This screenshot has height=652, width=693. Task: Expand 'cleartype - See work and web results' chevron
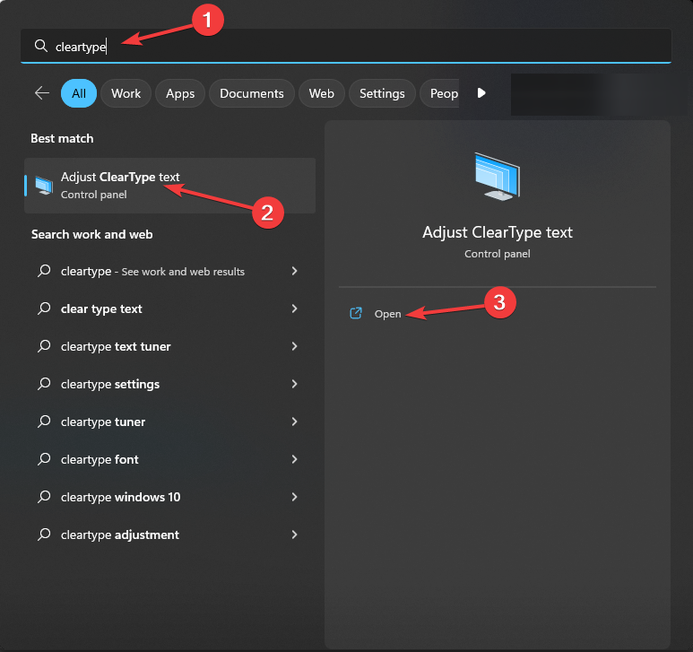294,271
